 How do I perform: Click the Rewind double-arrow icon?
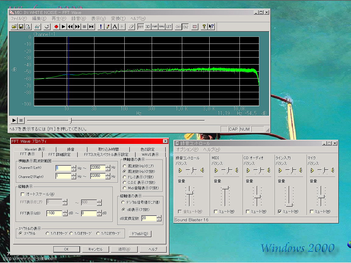pyautogui.click(x=70, y=27)
